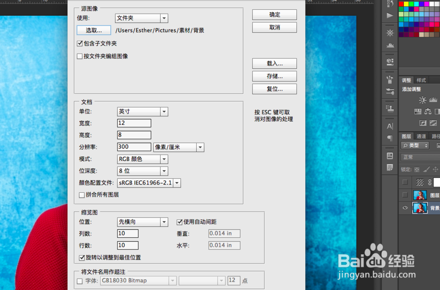Add a Color Balance adjustment
This screenshot has width=440, height=290.
point(428,112)
